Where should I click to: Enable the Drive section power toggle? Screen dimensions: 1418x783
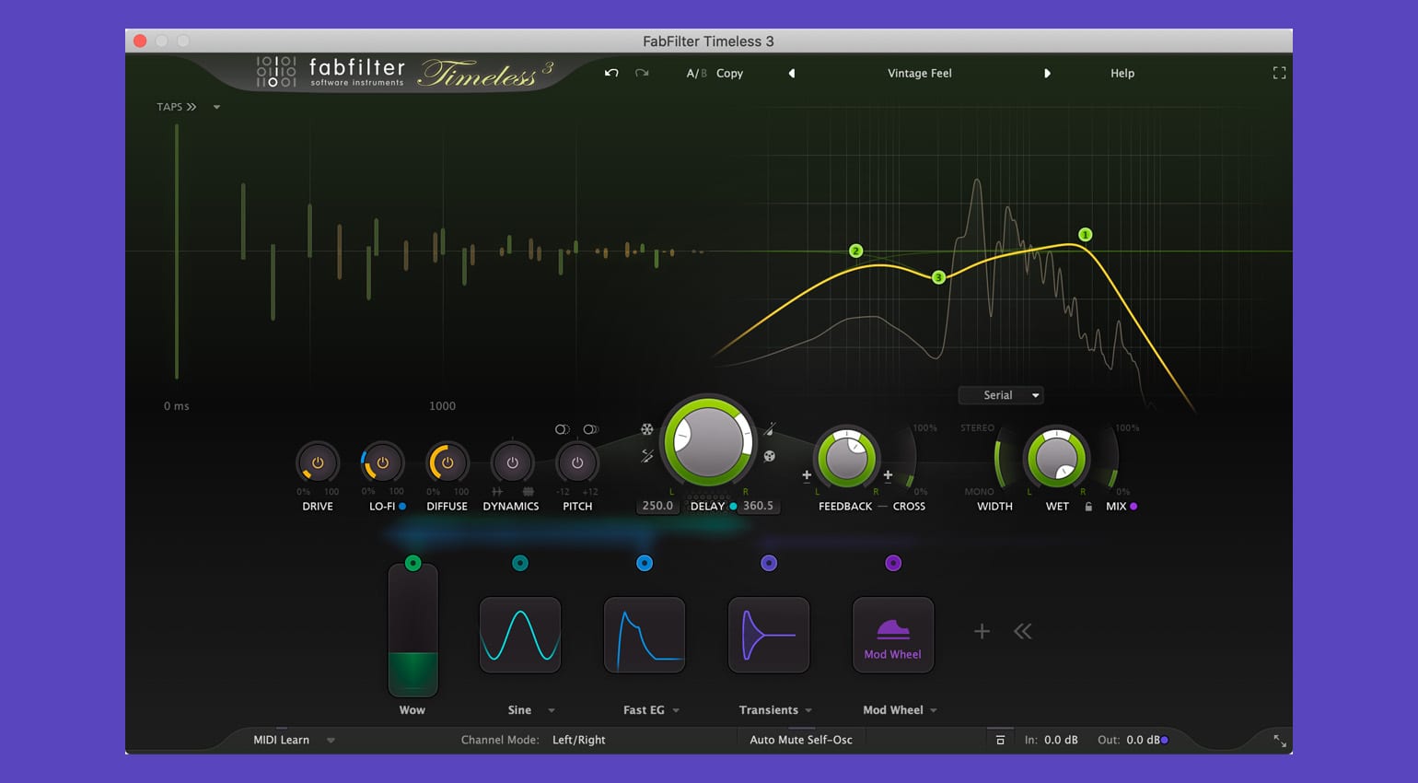[317, 462]
